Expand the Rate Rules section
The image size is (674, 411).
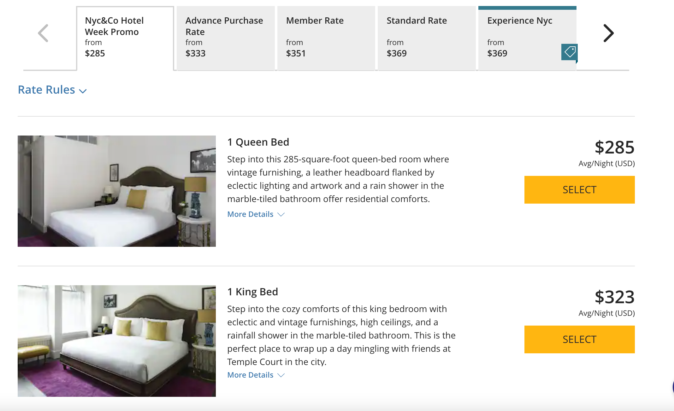(47, 90)
